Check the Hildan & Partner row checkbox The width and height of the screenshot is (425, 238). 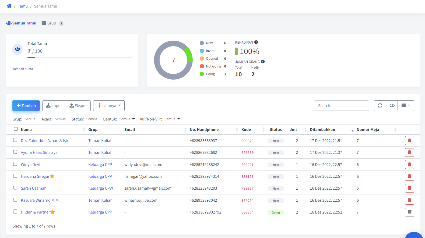(15, 212)
